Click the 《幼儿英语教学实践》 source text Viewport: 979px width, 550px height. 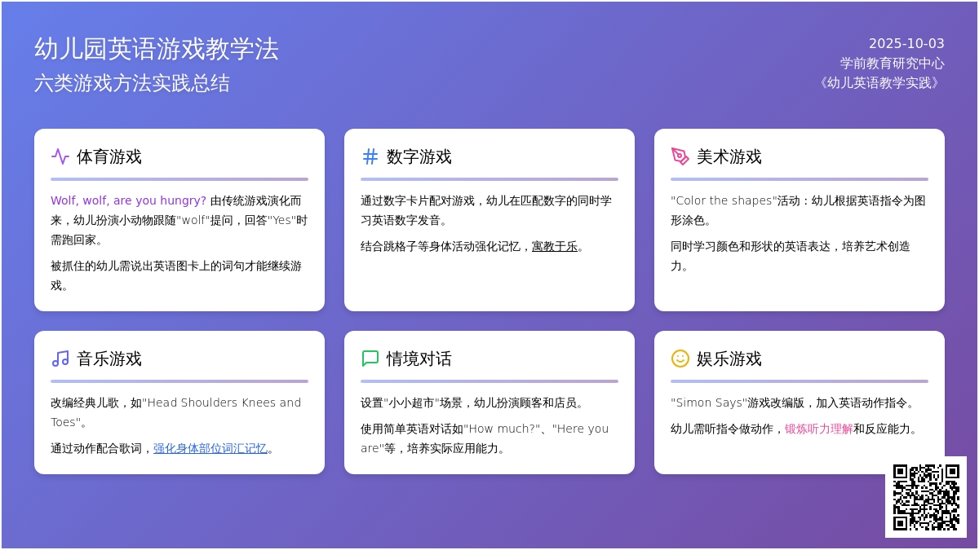[879, 82]
